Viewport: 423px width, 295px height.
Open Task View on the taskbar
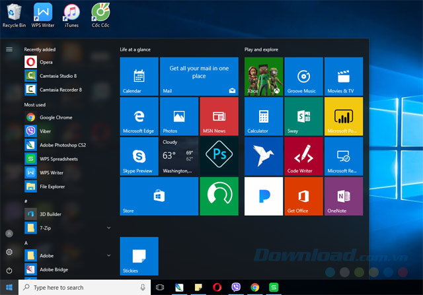pos(160,288)
